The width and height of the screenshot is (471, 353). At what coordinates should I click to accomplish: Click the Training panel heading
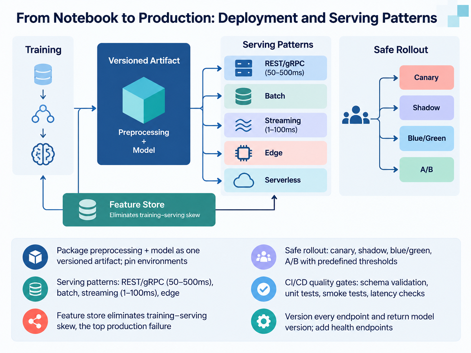(x=43, y=50)
